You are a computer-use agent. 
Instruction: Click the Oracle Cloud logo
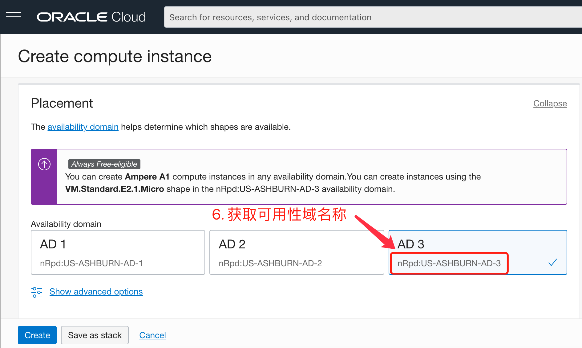91,17
